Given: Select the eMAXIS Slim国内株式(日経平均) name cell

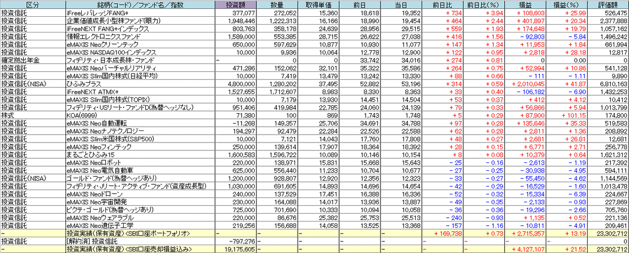Looking at the screenshot, I should pyautogui.click(x=140, y=76).
